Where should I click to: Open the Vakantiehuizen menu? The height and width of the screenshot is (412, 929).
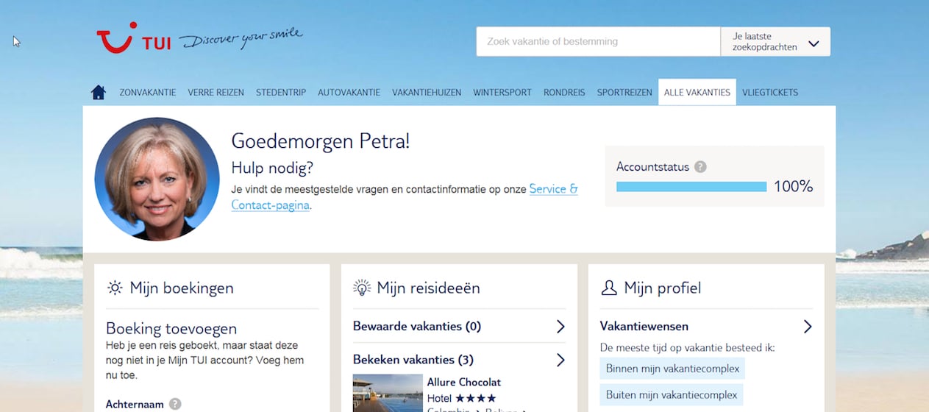(x=427, y=93)
